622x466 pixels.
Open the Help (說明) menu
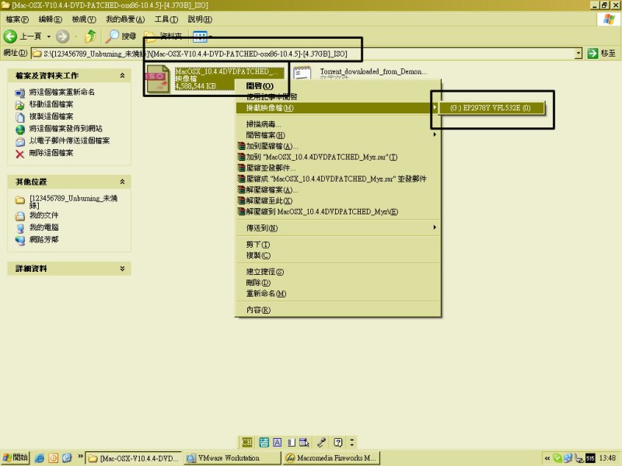tap(200, 19)
